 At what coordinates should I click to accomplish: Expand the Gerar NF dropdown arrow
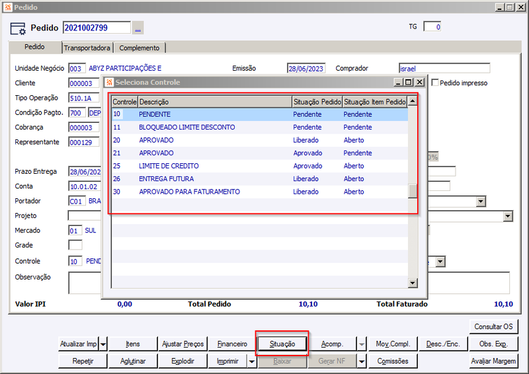[x=362, y=361]
